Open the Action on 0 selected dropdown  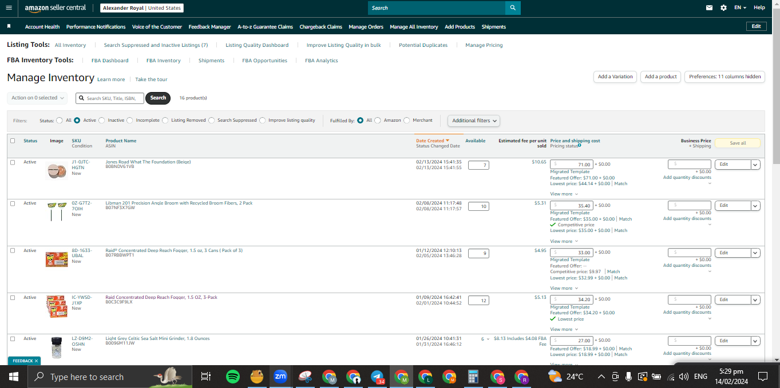pos(37,98)
